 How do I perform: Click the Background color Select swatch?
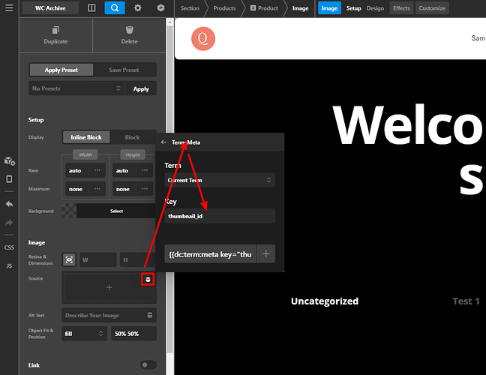tap(116, 211)
